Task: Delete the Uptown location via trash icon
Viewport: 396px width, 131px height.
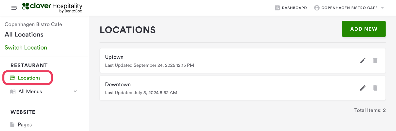Action: click(375, 61)
